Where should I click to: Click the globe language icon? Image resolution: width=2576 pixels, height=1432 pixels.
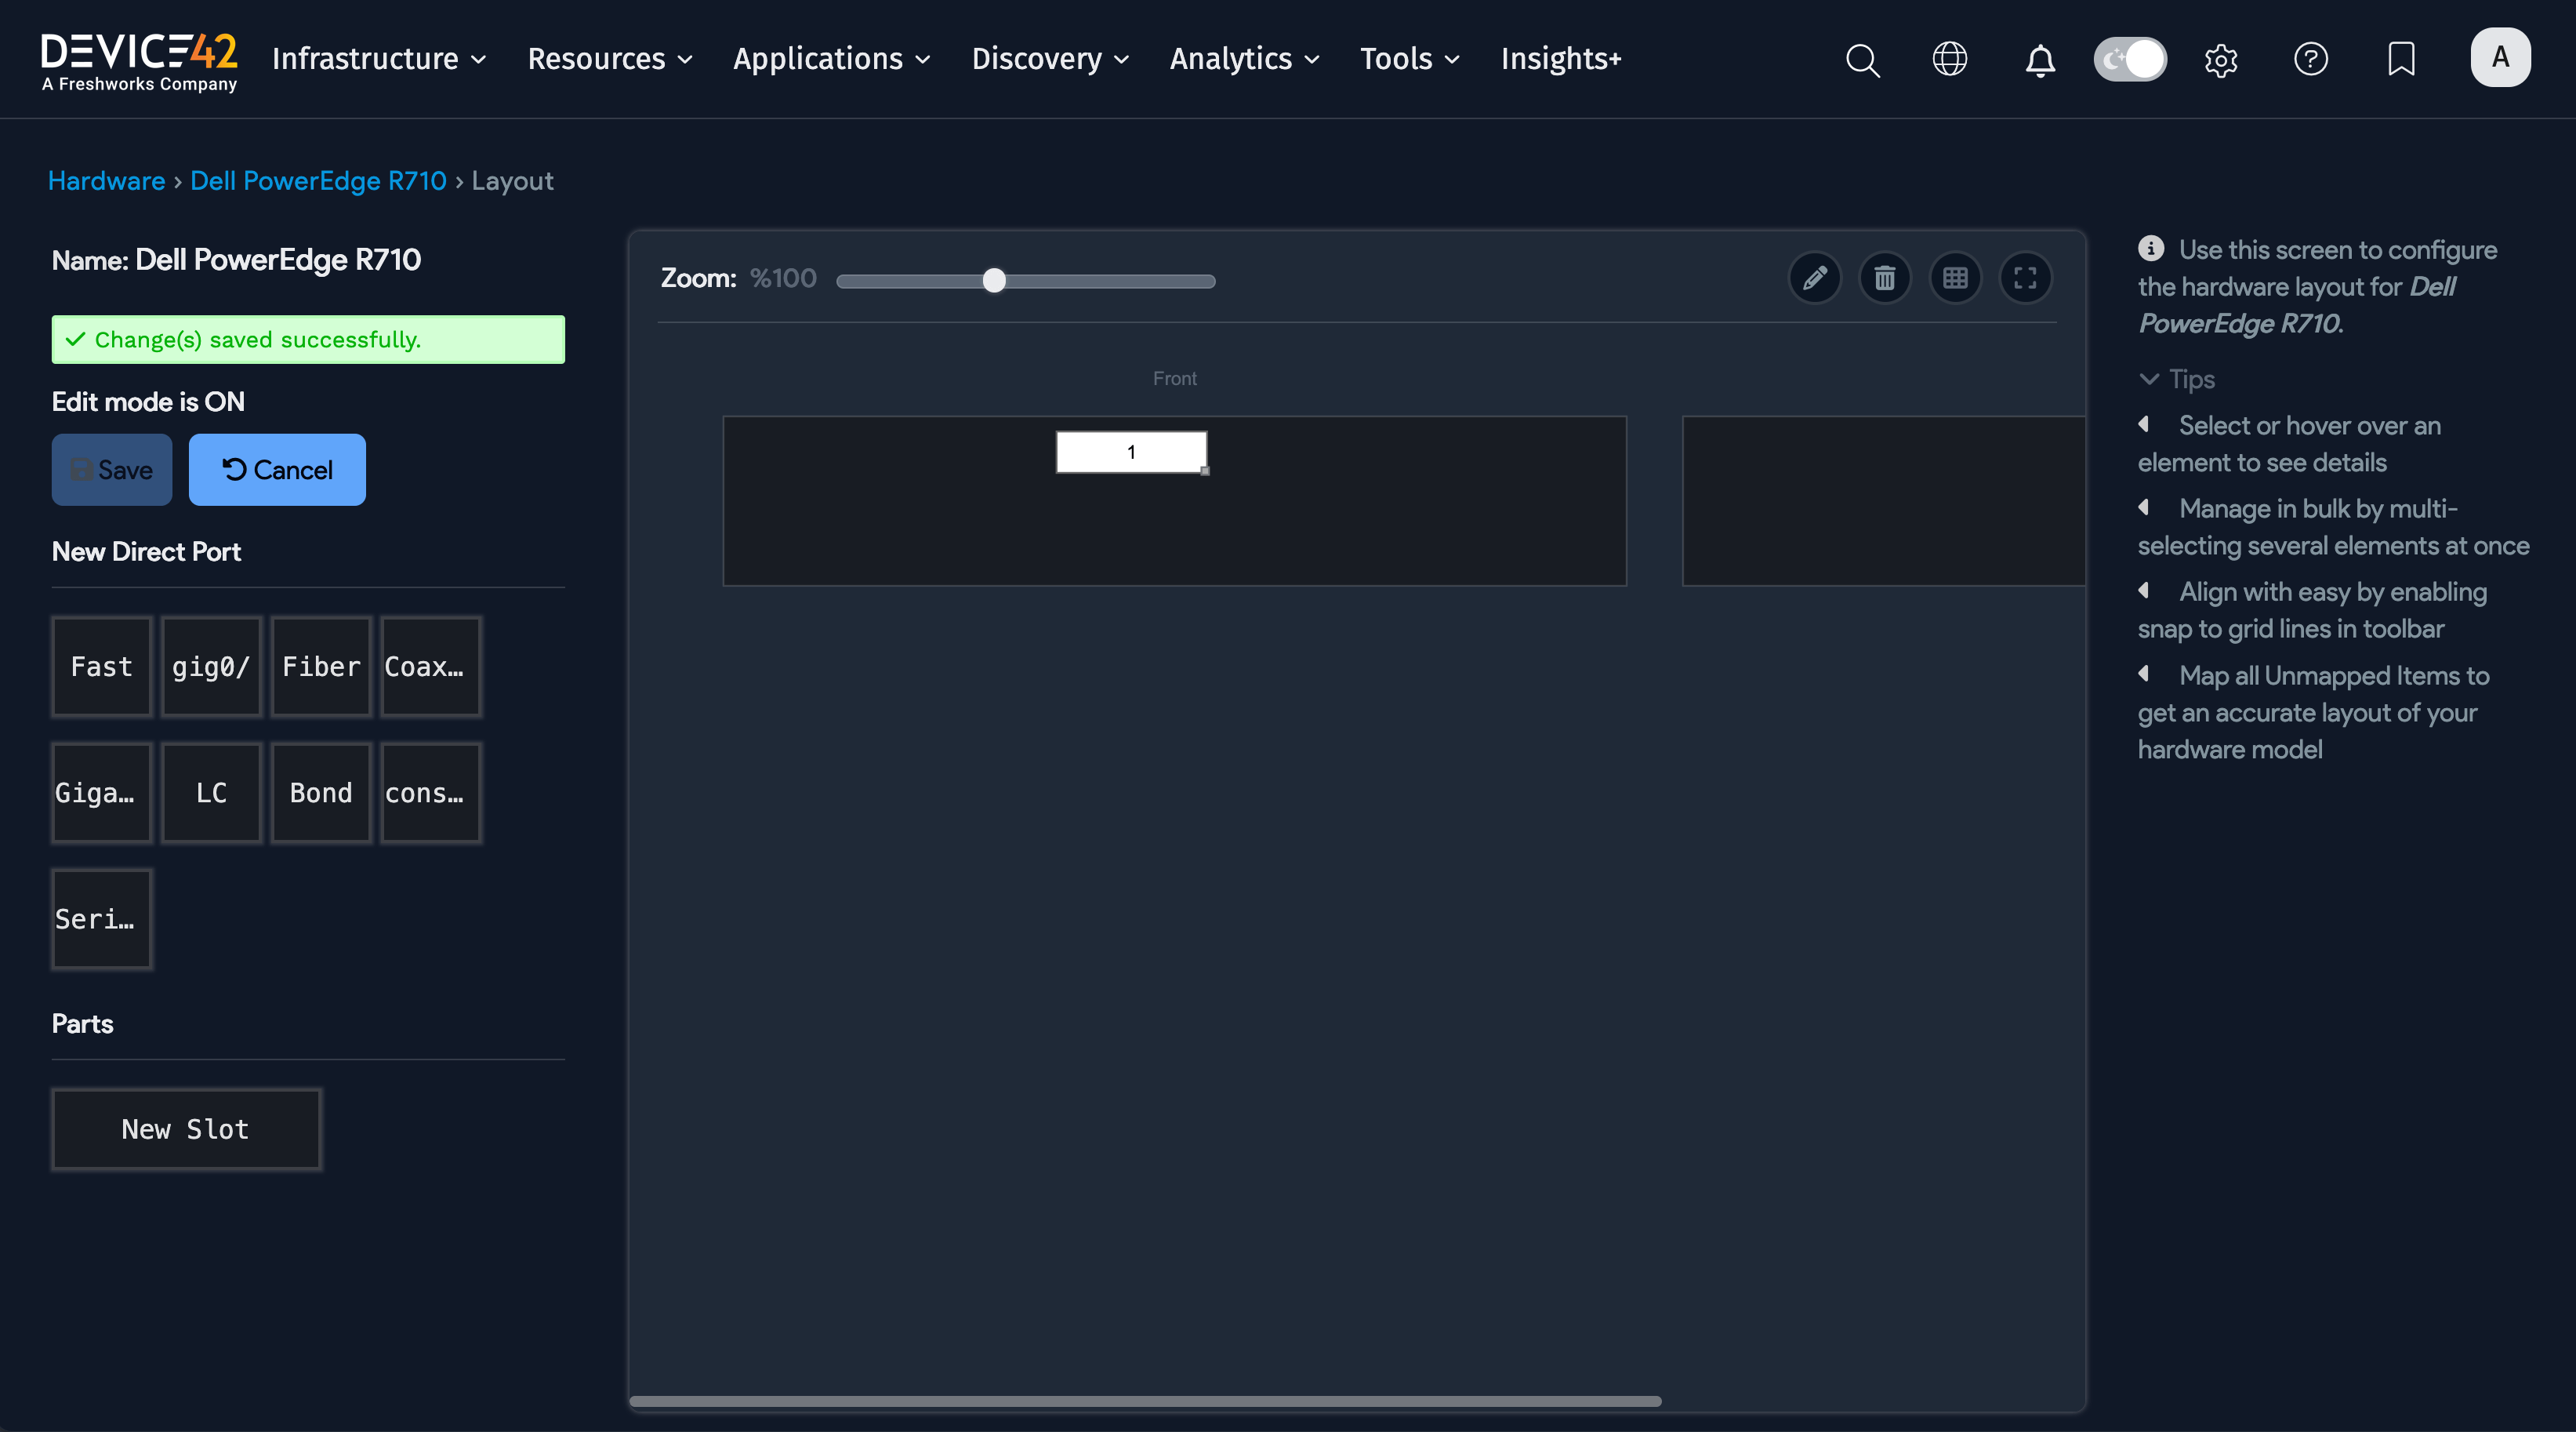(x=1949, y=60)
